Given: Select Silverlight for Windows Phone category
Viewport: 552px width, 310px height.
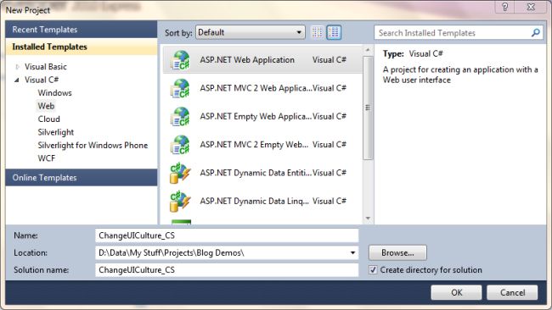Looking at the screenshot, I should tap(93, 145).
